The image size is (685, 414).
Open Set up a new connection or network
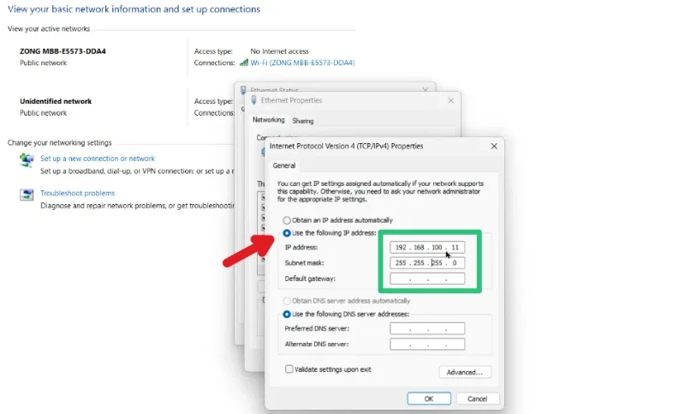coord(98,159)
